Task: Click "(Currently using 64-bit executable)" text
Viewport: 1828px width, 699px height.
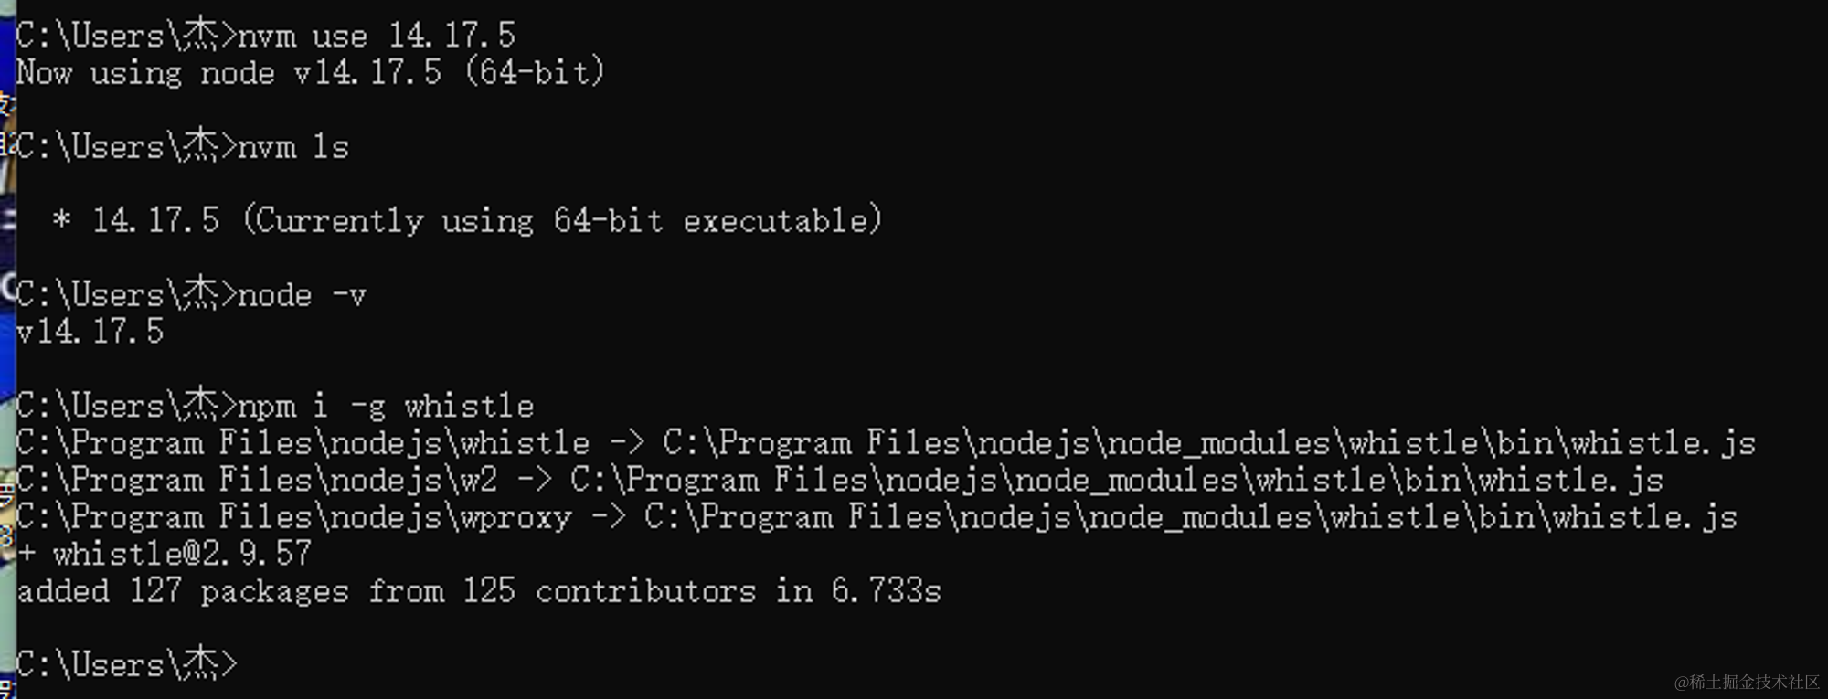Action: 562,220
